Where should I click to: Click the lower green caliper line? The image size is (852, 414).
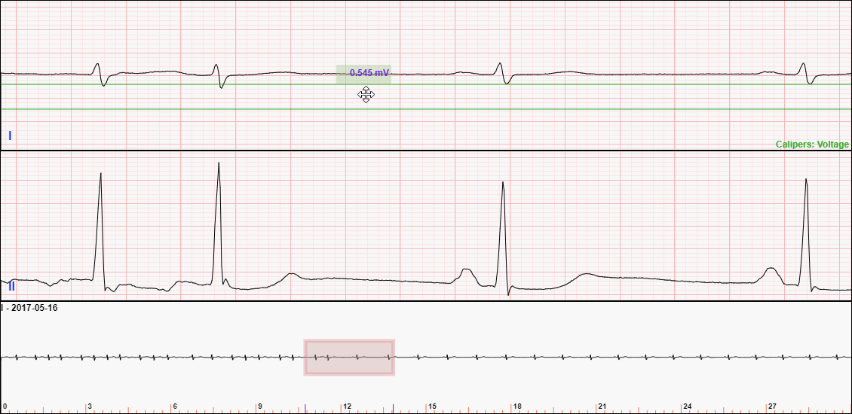point(226,109)
